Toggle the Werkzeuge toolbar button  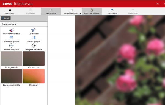pyautogui.click(x=51, y=11)
